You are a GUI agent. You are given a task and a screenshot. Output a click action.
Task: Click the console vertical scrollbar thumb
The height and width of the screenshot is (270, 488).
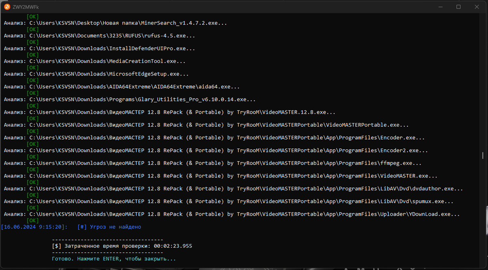pos(483,155)
